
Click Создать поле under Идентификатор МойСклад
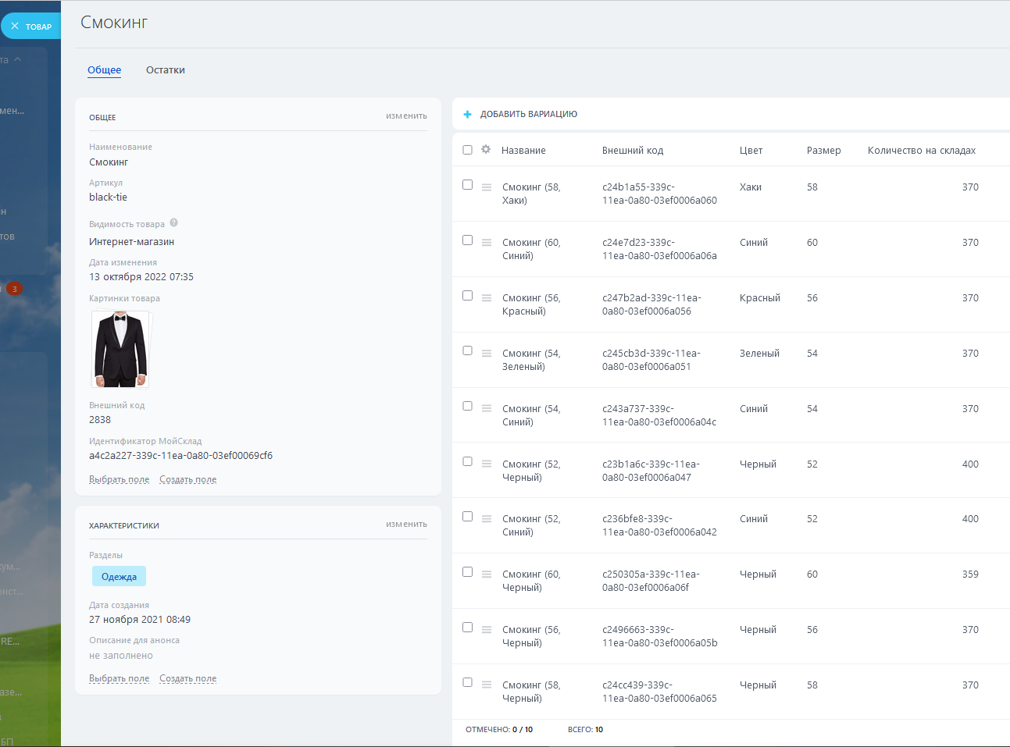188,479
